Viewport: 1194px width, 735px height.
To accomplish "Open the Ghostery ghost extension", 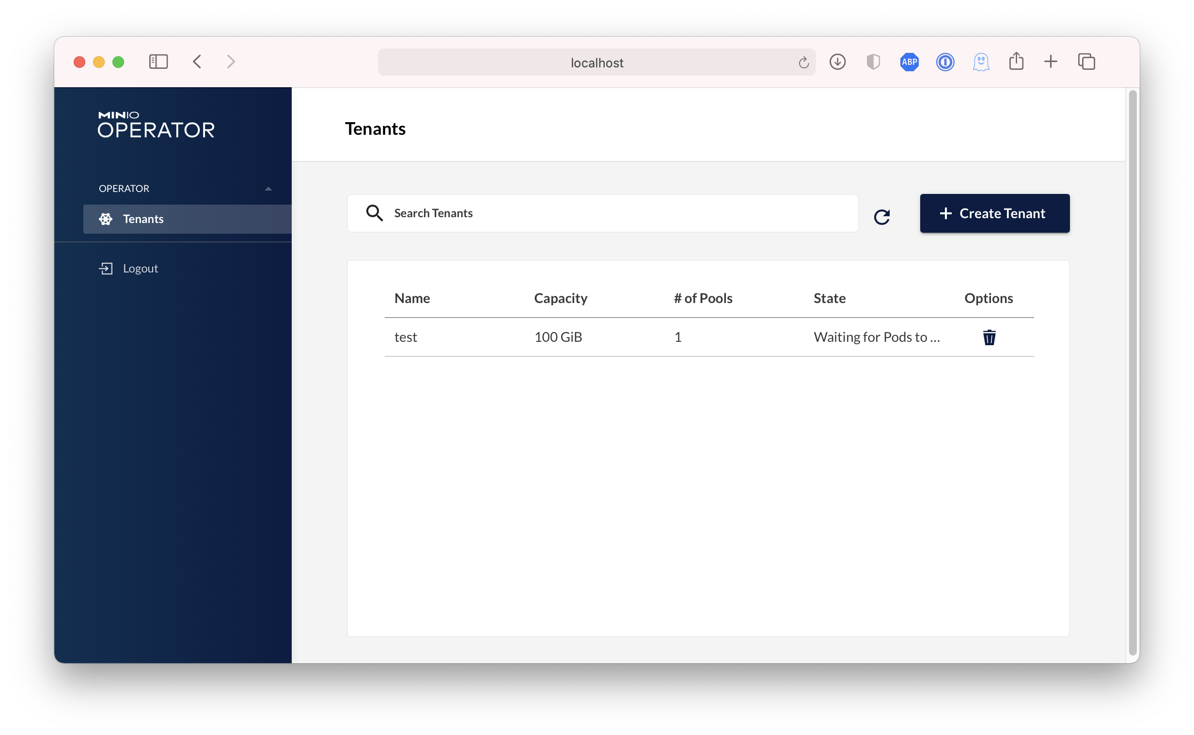I will pos(981,62).
